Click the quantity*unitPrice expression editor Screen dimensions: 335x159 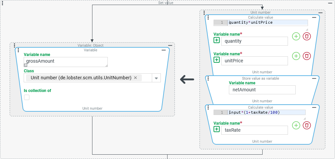point(268,23)
